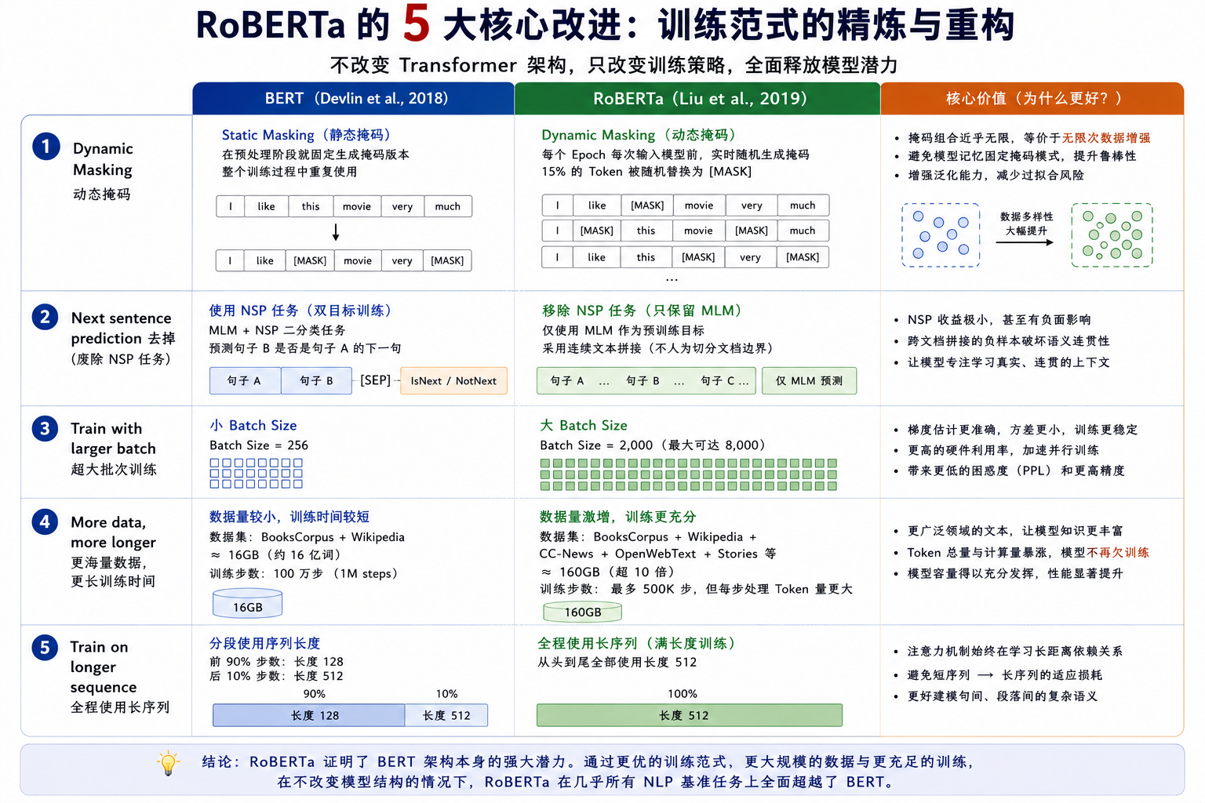This screenshot has width=1205, height=803.
Task: Click the 100% label above the green bar
Action: pos(683,694)
